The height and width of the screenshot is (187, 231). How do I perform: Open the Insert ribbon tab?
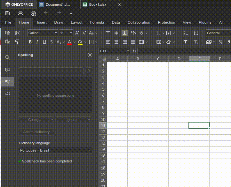42,22
